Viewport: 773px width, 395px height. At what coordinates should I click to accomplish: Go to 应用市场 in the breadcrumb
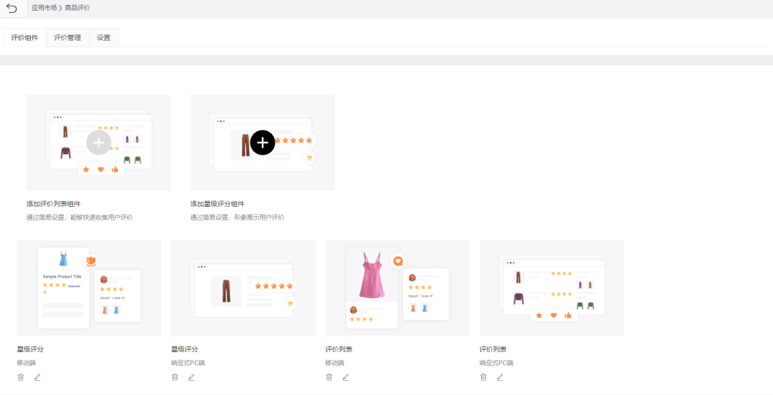pos(44,8)
